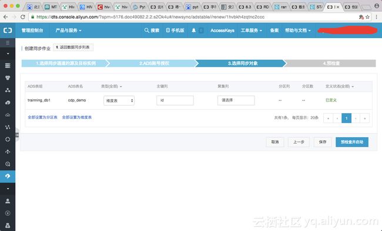Screen dimensions: 382x231
Task: Open 备案 in the top bar
Action: [x=274, y=30]
